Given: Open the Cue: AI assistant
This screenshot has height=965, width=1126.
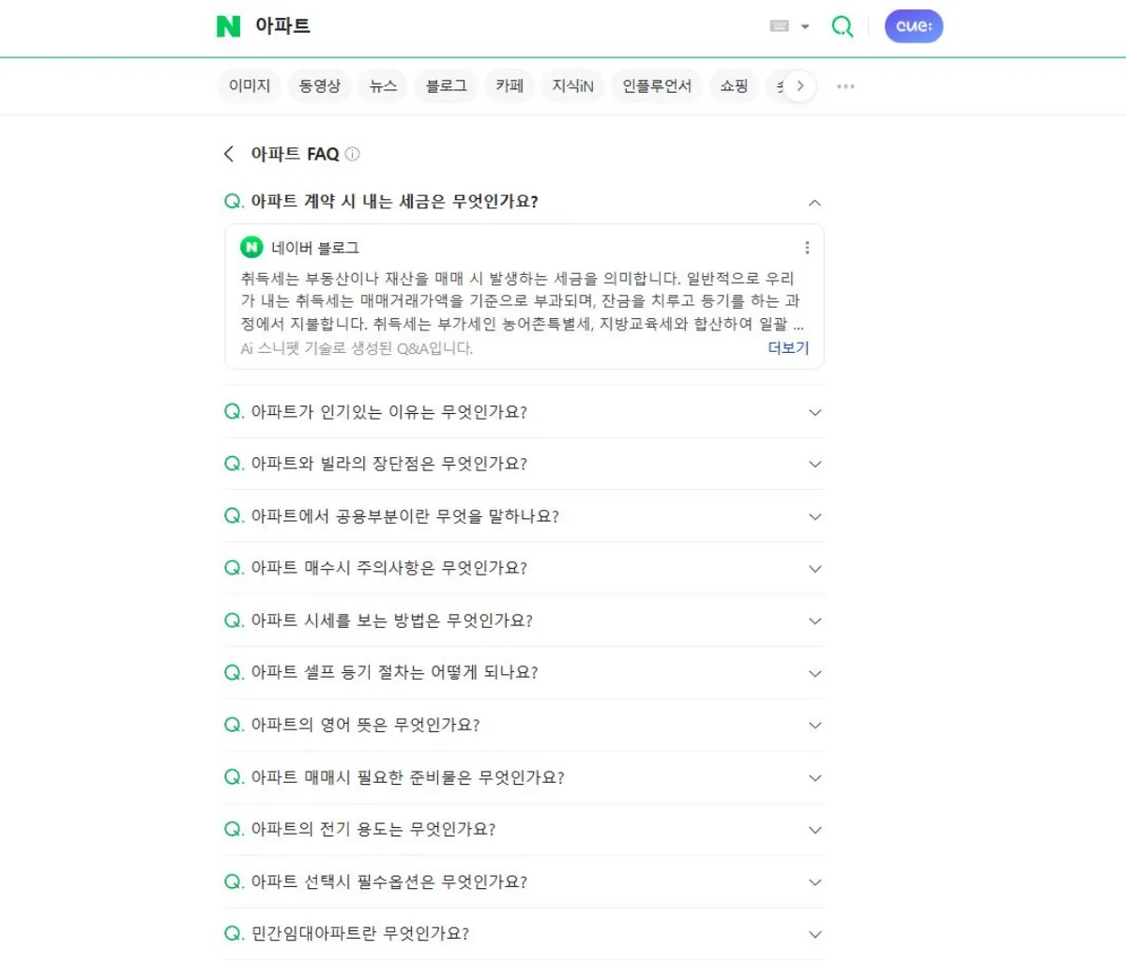Looking at the screenshot, I should click(914, 26).
